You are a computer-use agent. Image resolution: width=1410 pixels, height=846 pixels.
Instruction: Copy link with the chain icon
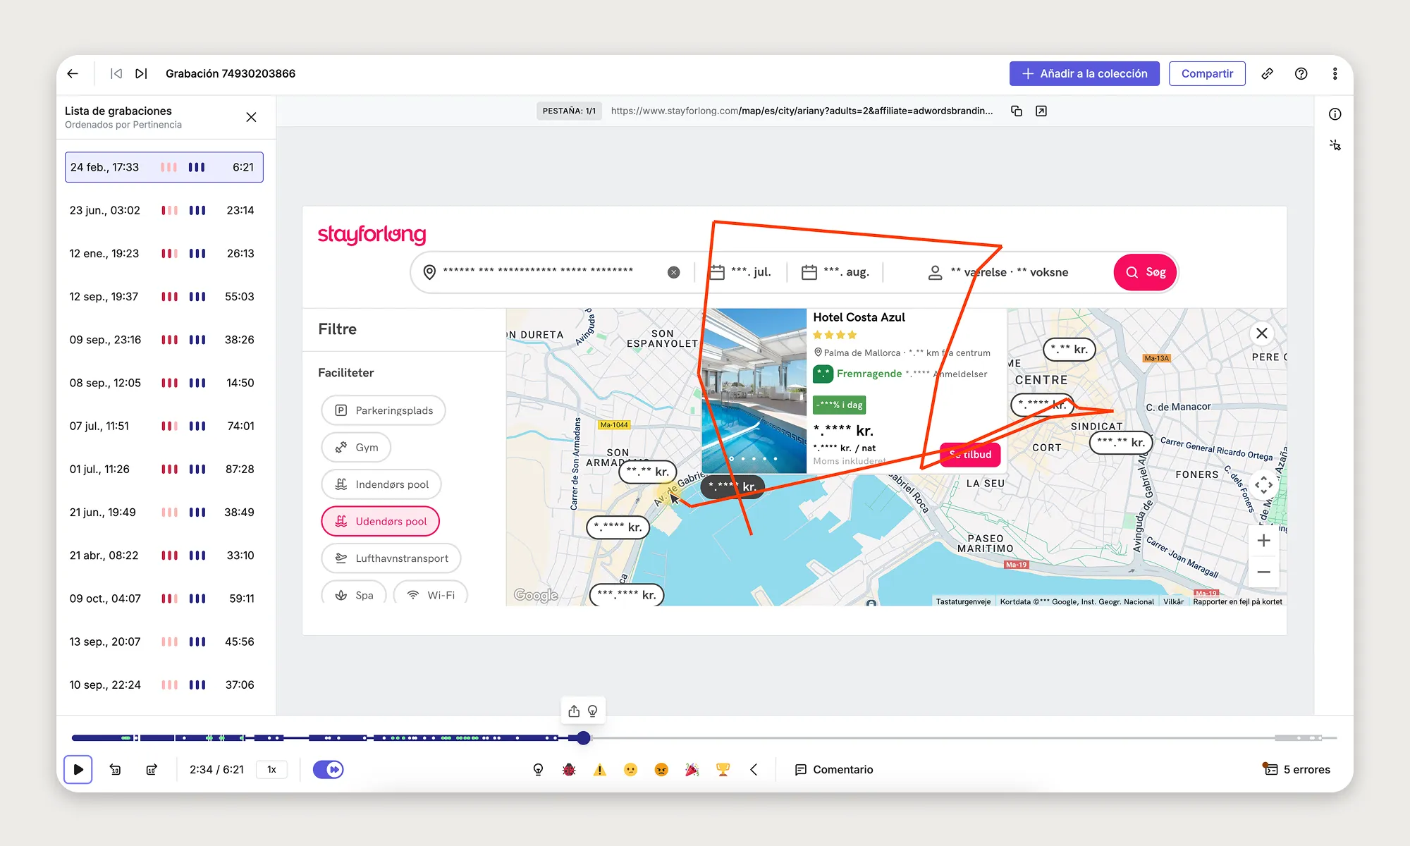pos(1267,73)
